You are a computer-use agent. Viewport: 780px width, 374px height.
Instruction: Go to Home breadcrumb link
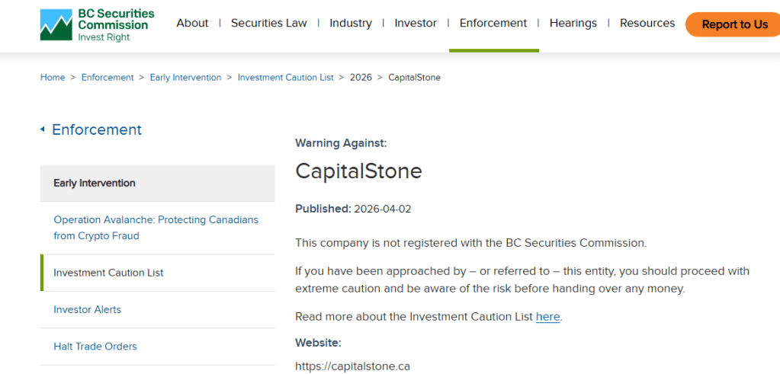[x=53, y=78]
